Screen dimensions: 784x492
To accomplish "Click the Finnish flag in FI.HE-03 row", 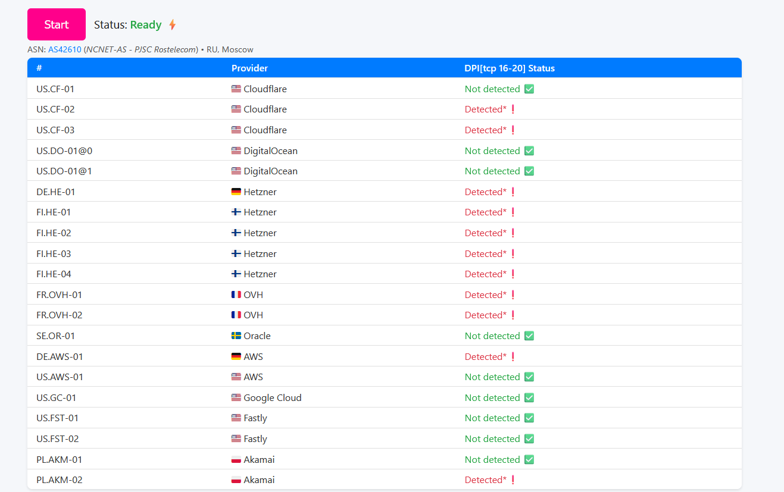I will click(236, 253).
